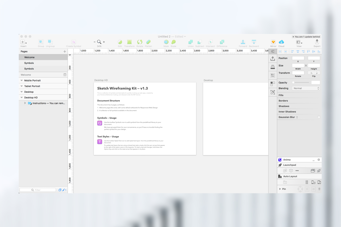Toggle the size proportions lock
341x227 pixels.
coord(306,65)
